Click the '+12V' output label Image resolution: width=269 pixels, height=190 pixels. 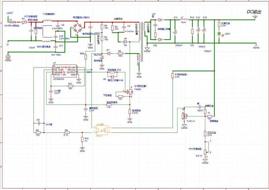point(255,17)
